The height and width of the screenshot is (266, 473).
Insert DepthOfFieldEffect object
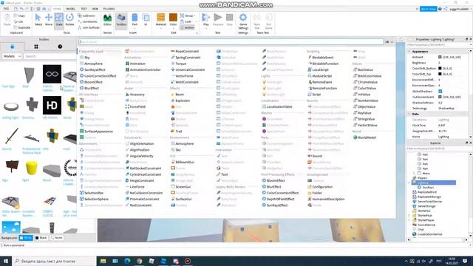coord(278,199)
